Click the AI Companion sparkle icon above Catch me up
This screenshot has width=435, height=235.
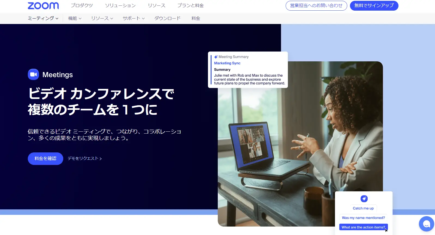(x=364, y=199)
